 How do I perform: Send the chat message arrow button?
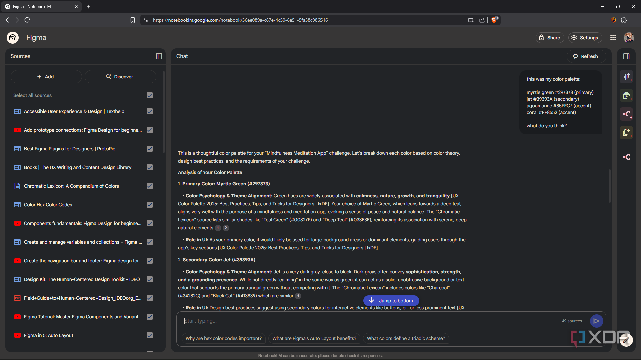coord(596,321)
